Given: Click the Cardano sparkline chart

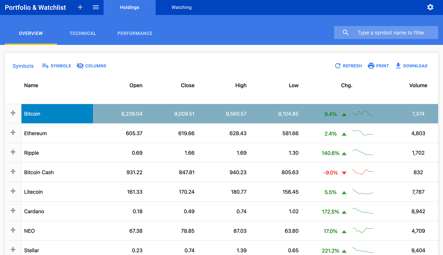Looking at the screenshot, I should coord(363,211).
